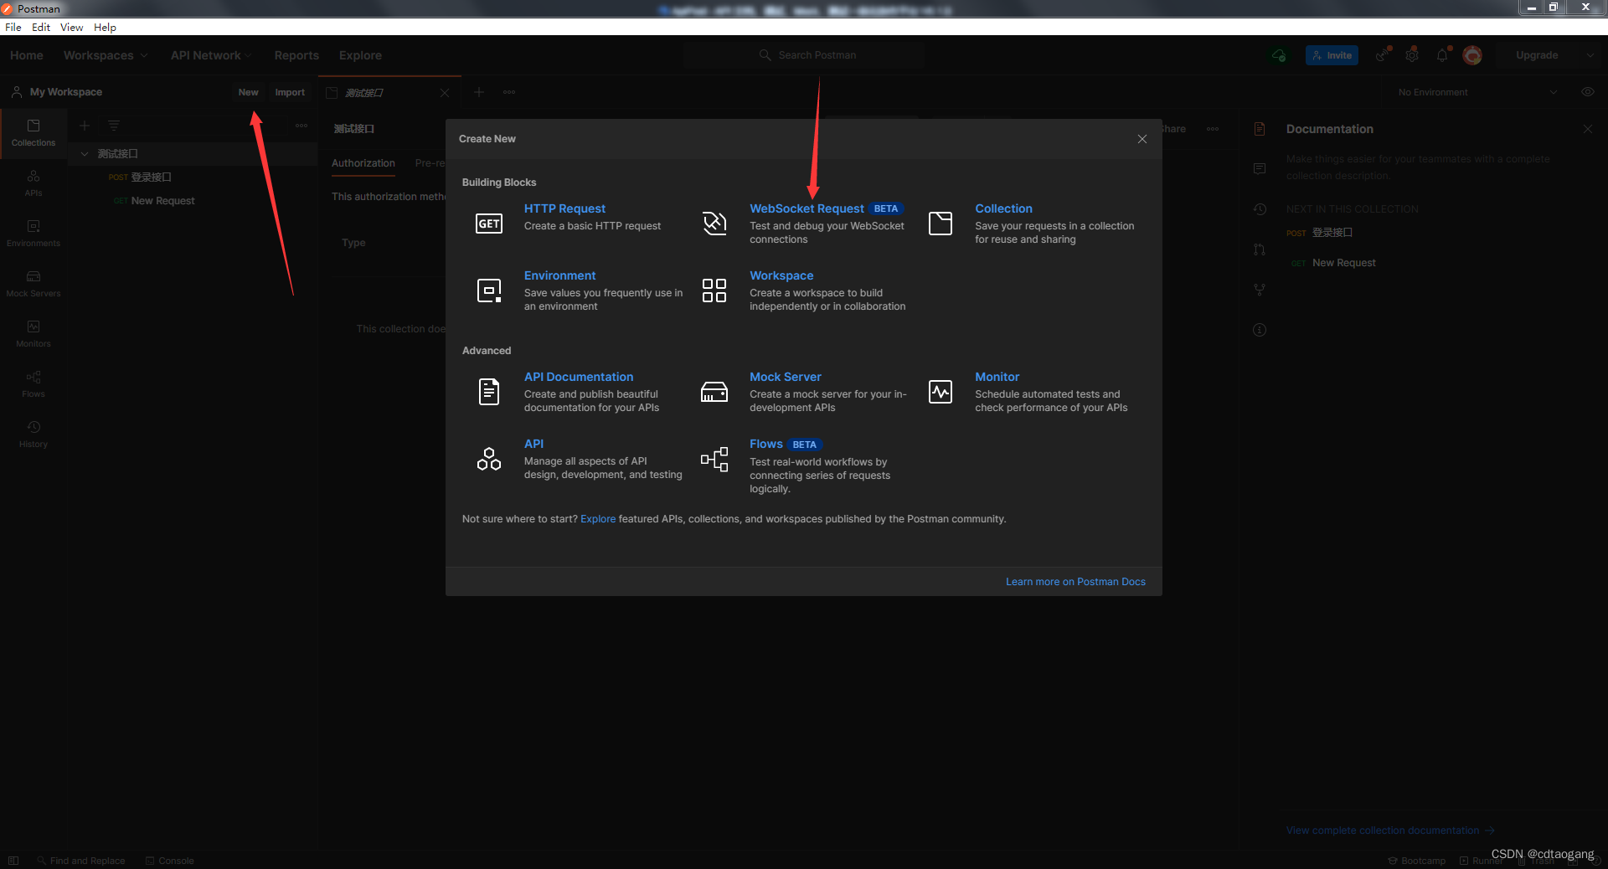Click the API Documentation page icon
Screen dimensions: 1608x869
point(489,392)
